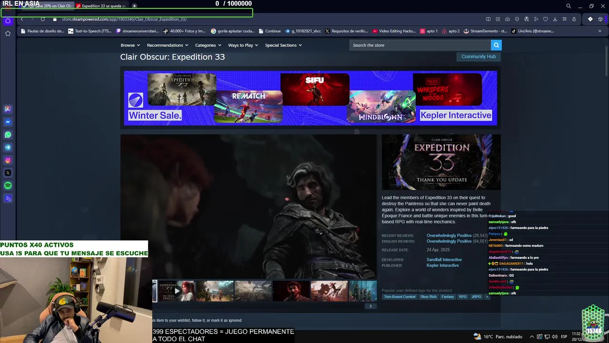Open bookmarks star in the sidebar

pos(8,33)
